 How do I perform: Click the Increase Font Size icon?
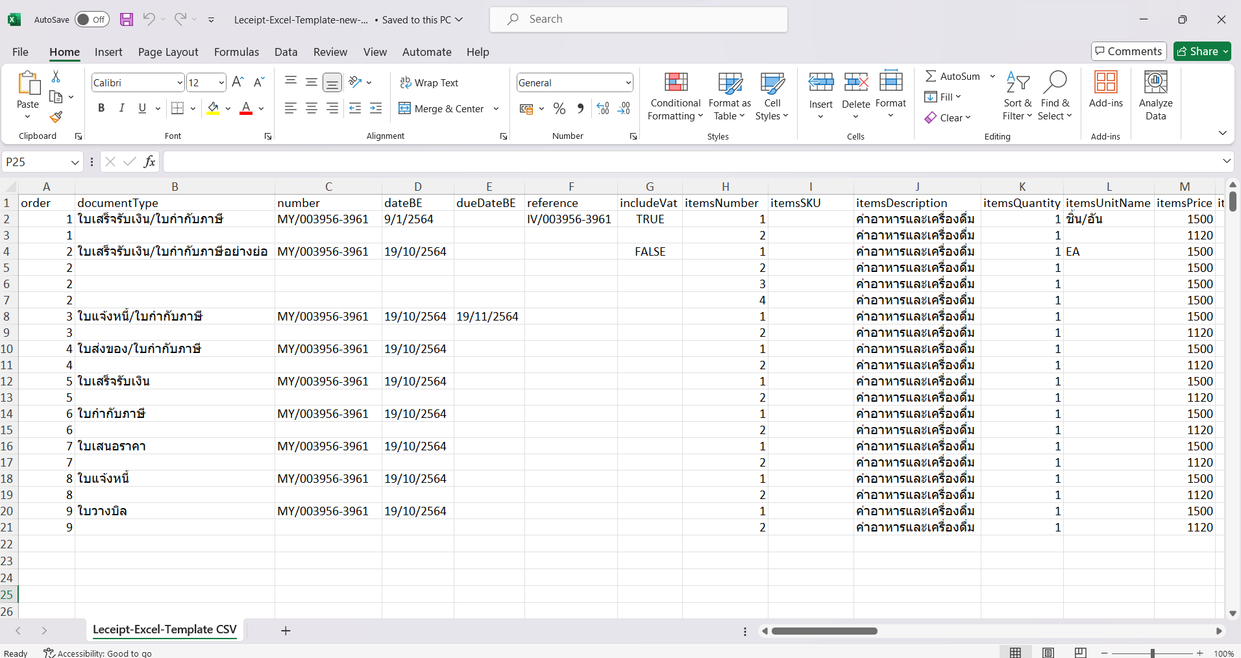(x=238, y=82)
